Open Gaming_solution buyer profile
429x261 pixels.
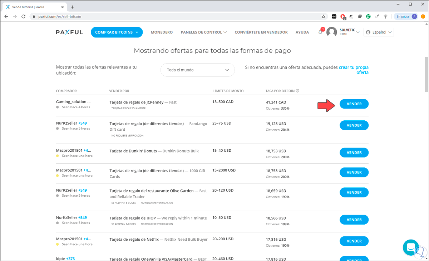click(73, 102)
